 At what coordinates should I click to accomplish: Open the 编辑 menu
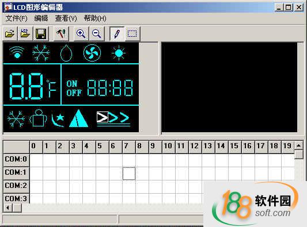41,18
